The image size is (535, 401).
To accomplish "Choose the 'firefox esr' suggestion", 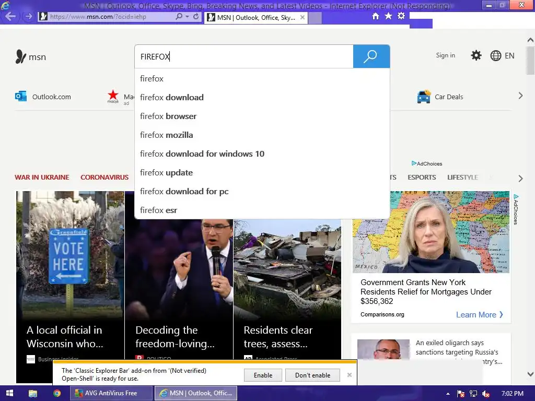I will tap(262, 210).
